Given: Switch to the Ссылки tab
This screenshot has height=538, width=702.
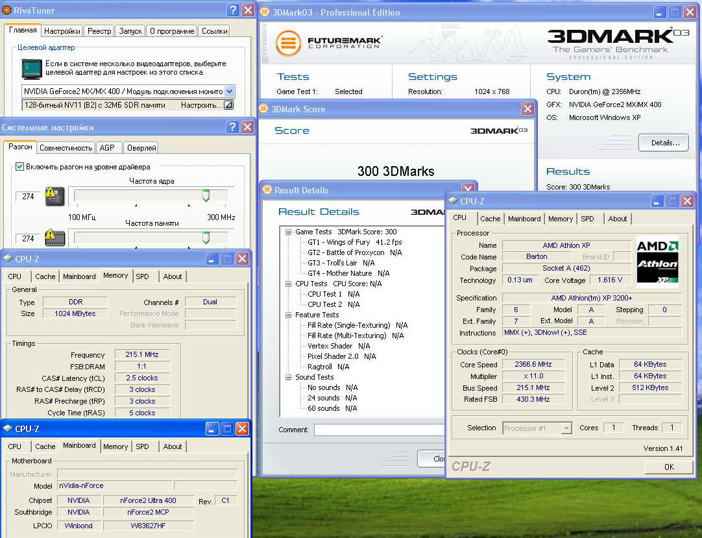Looking at the screenshot, I should 214,31.
